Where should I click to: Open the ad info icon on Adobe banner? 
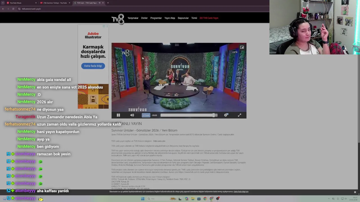point(104,26)
